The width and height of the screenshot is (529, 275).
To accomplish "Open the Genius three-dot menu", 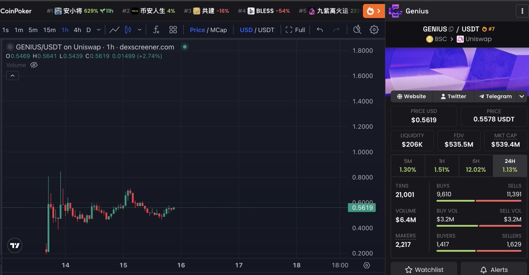I will (x=522, y=11).
